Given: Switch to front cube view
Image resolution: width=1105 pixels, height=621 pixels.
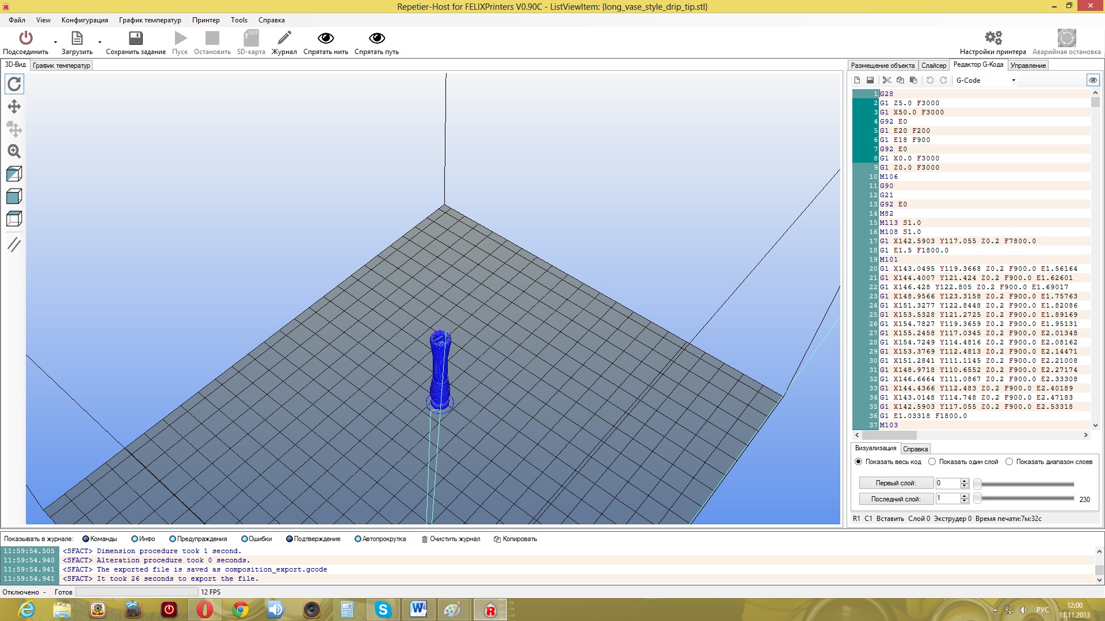Looking at the screenshot, I should click(x=14, y=174).
